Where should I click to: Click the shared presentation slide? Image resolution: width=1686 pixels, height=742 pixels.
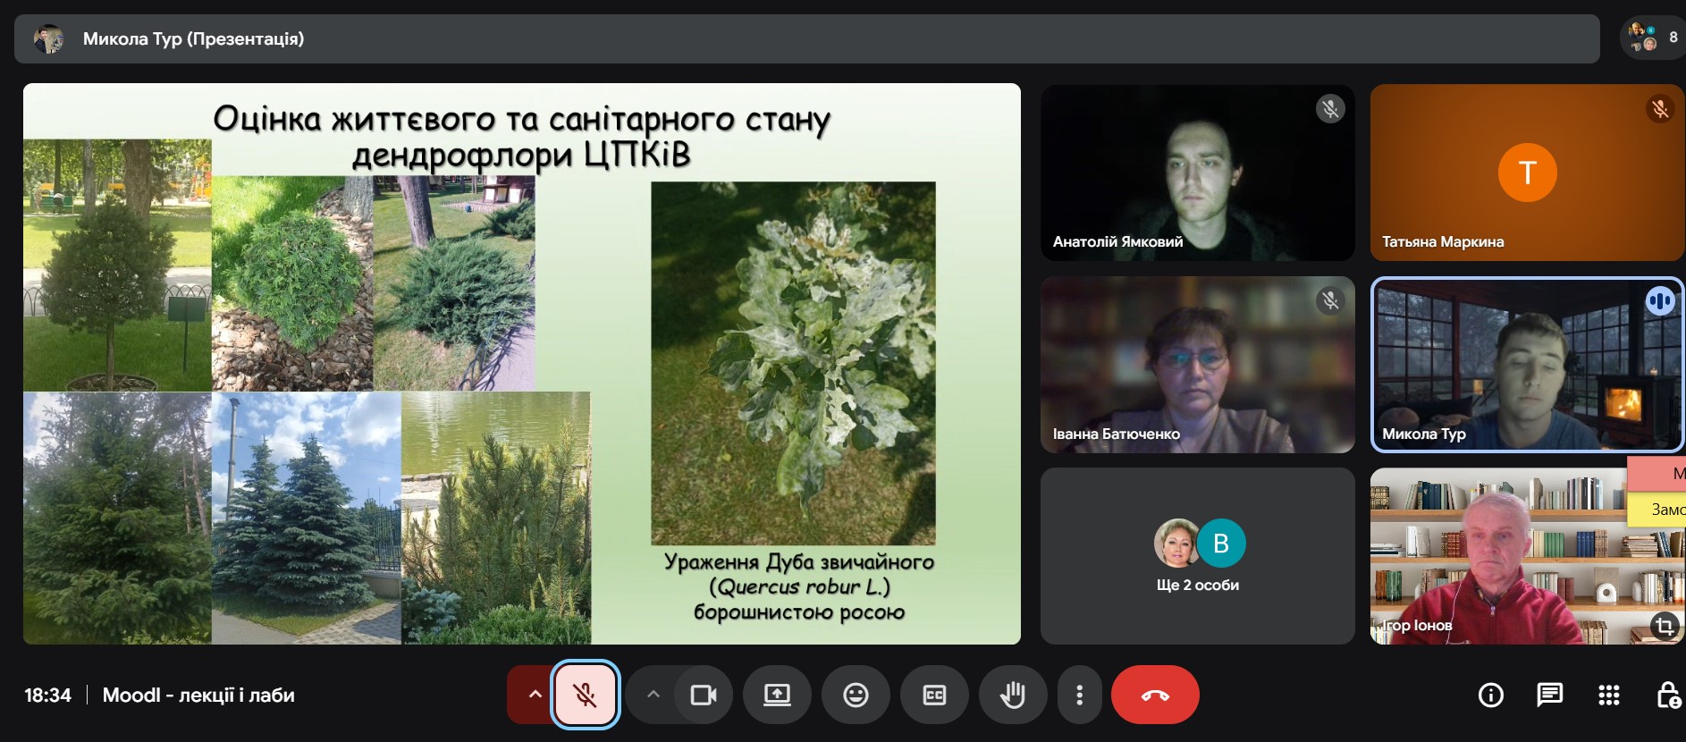[521, 364]
